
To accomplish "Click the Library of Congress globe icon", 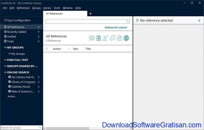I will tap(9, 82).
